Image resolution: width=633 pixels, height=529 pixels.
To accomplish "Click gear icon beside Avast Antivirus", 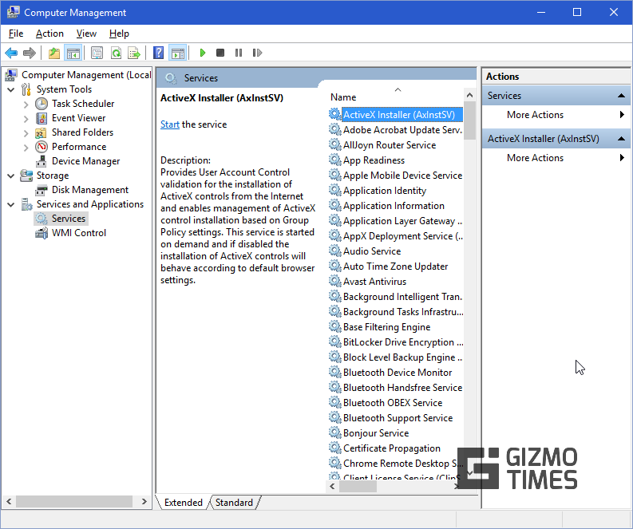I will point(334,281).
